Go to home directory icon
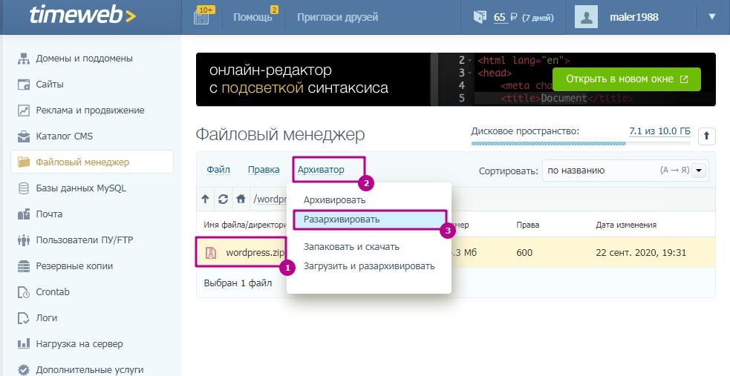This screenshot has width=730, height=376. pyautogui.click(x=241, y=199)
